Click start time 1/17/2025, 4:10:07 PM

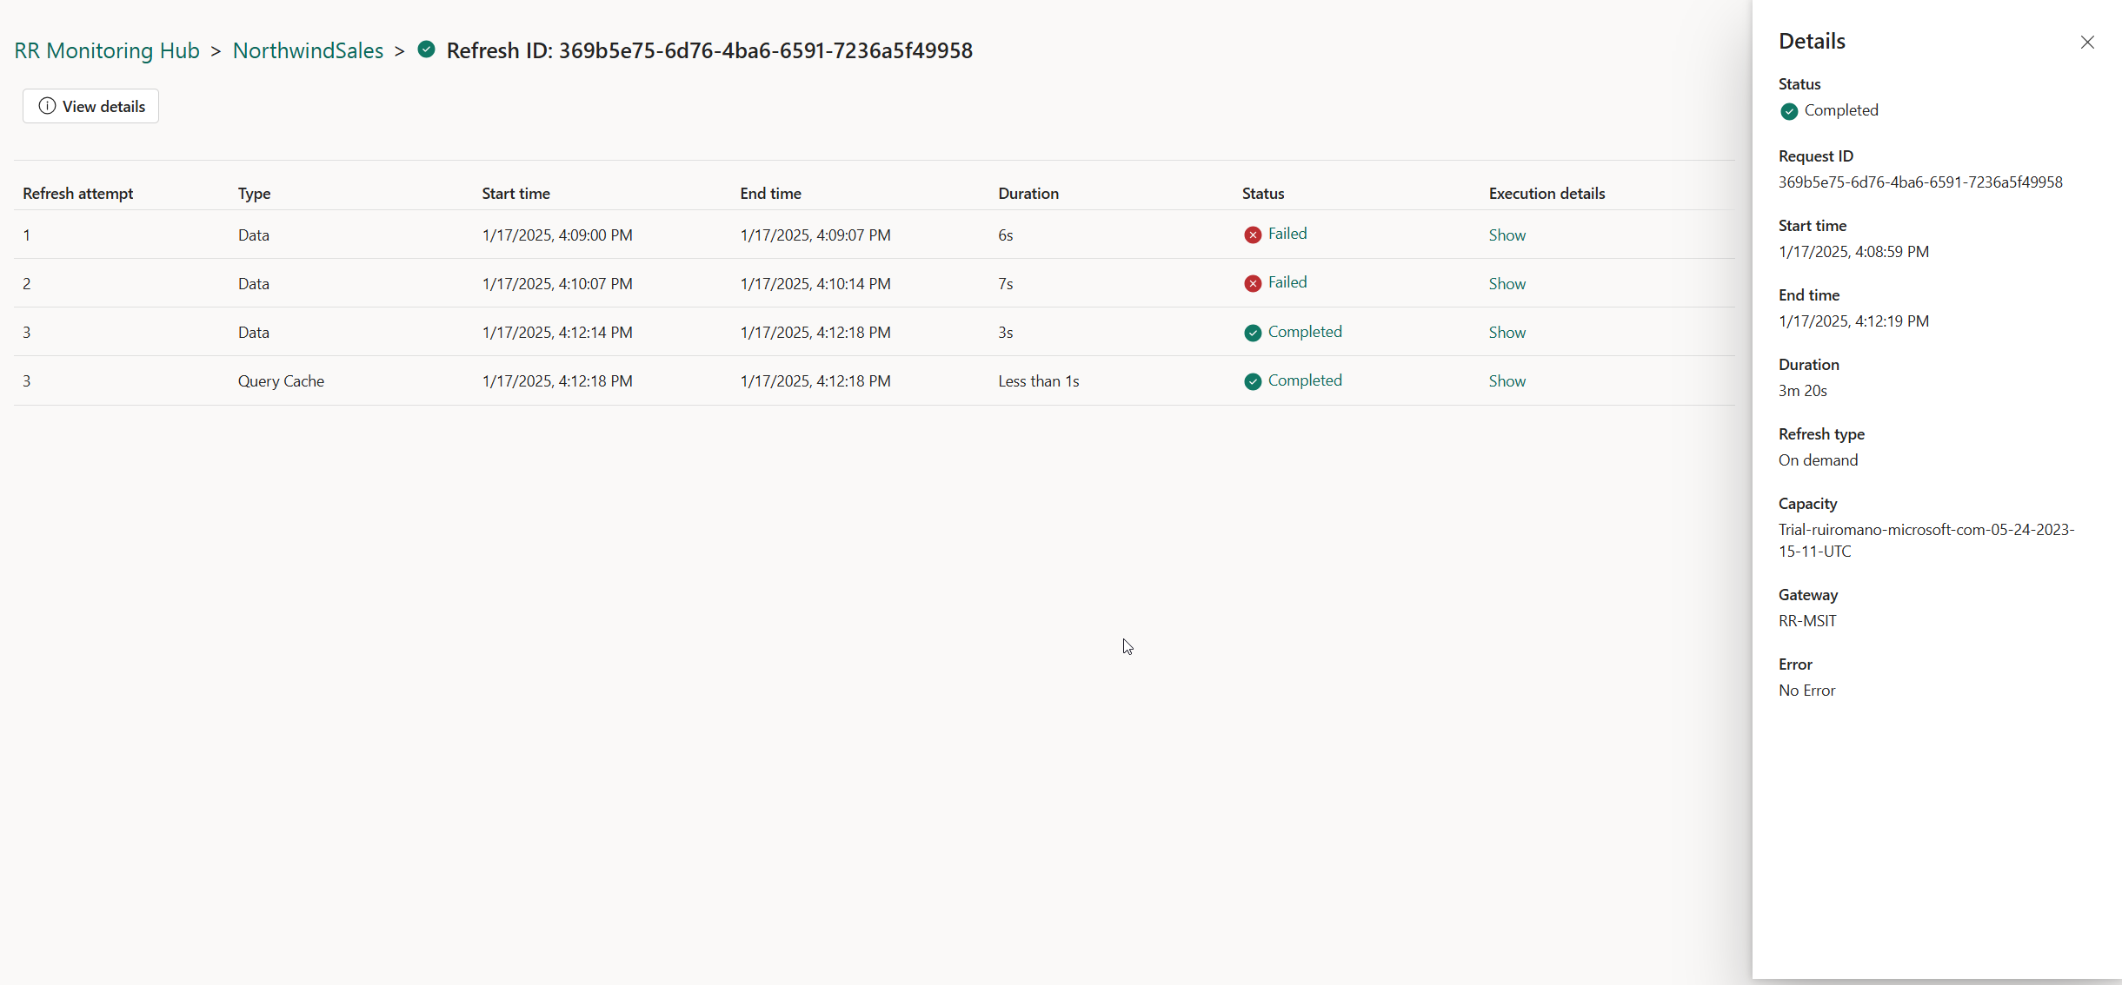coord(557,284)
